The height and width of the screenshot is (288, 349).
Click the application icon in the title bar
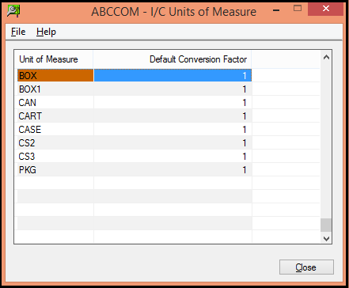click(x=13, y=11)
